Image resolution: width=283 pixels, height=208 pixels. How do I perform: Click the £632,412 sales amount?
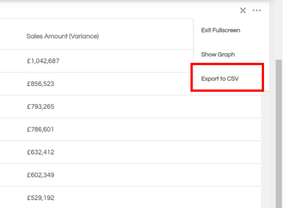(x=40, y=152)
